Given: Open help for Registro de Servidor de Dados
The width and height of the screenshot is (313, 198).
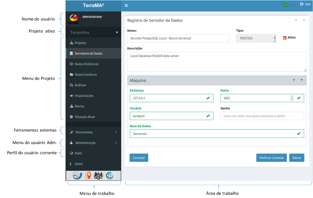Looking at the screenshot, I should coord(296,20).
